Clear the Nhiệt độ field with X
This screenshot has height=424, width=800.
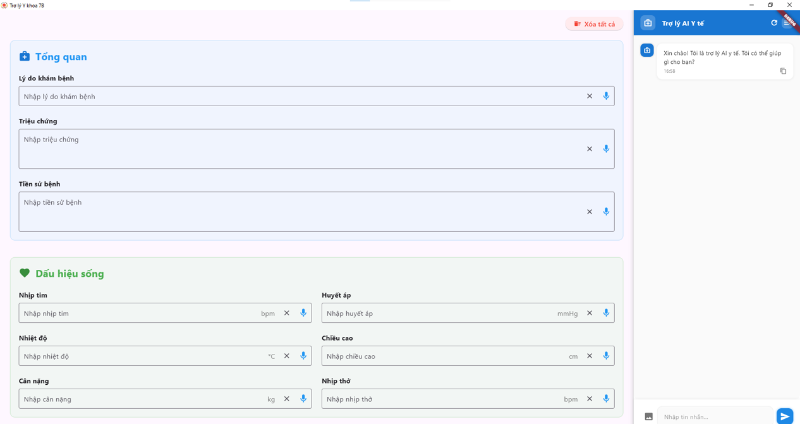(287, 356)
